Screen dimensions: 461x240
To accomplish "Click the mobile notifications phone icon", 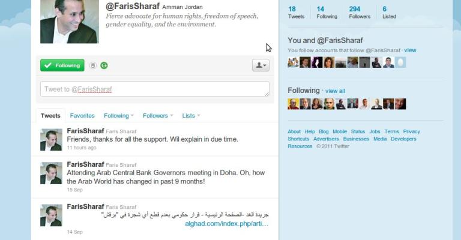I will [93, 65].
